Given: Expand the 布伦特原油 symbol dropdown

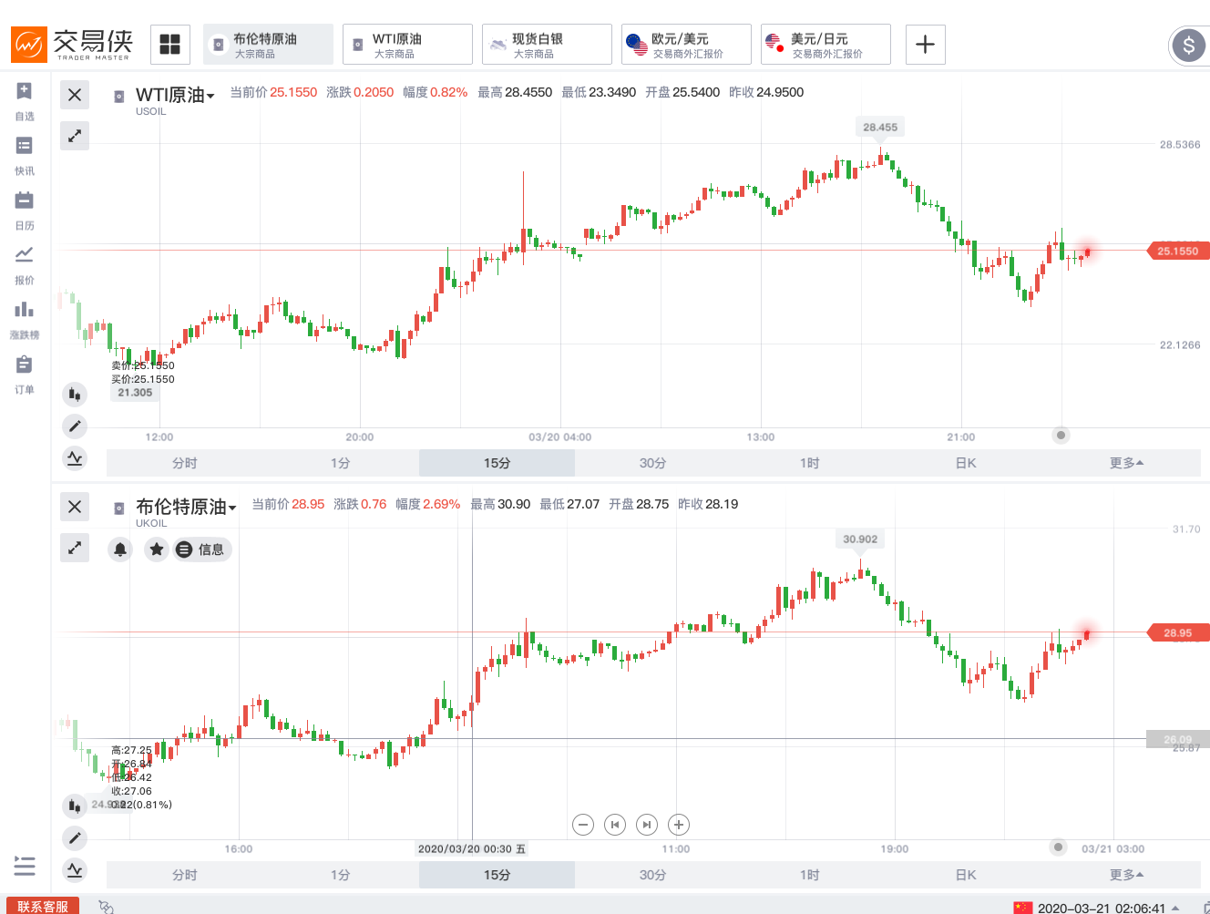Looking at the screenshot, I should coord(232,508).
